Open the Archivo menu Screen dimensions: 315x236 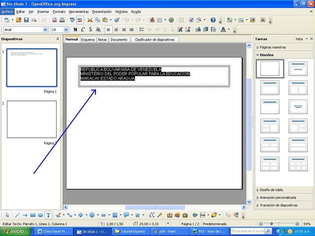(x=7, y=12)
